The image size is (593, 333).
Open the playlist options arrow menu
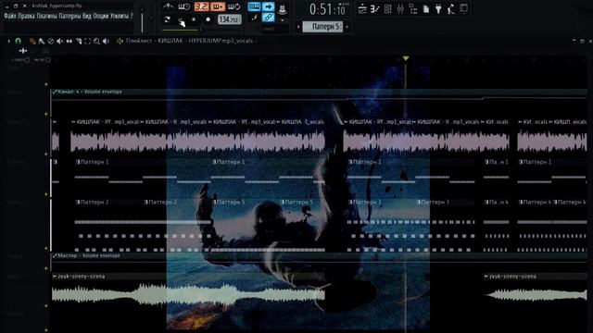(x=8, y=41)
